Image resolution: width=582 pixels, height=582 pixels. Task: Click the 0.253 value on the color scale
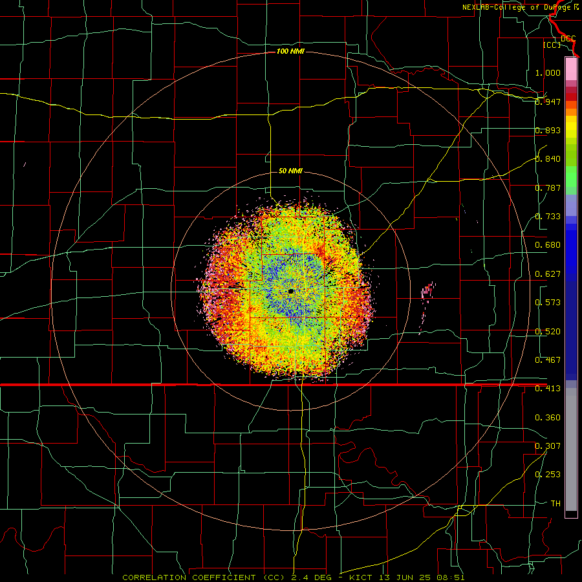click(548, 475)
